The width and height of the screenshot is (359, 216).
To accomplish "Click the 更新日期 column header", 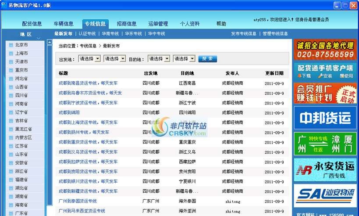I will [x=274, y=73].
